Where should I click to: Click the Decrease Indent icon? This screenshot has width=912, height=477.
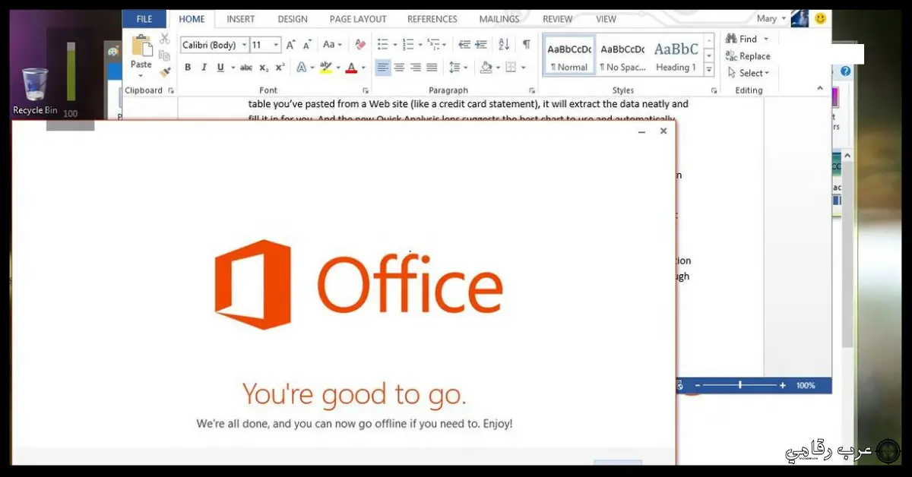[464, 45]
